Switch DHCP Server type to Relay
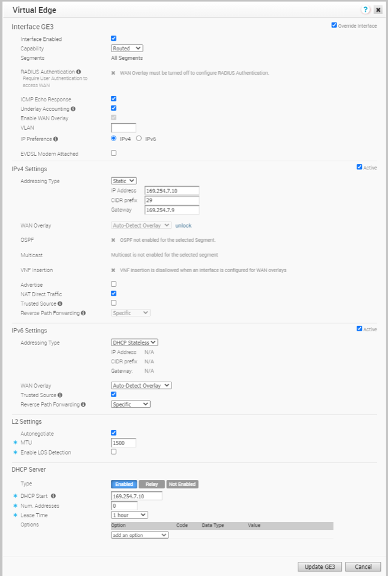The height and width of the screenshot is (576, 388). pos(151,484)
